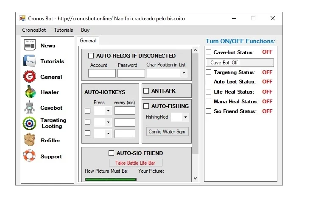Open the News newspaper icon
313x202 pixels.
click(30, 45)
